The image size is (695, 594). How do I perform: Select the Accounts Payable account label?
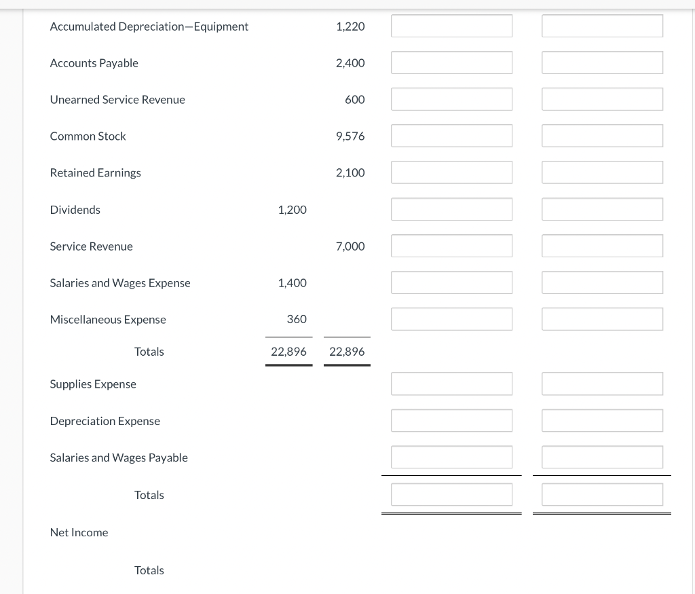click(94, 62)
